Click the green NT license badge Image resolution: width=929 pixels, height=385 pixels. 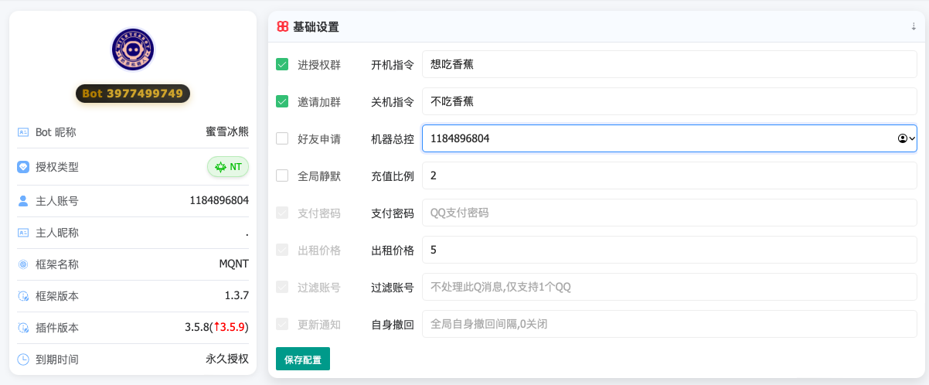point(228,167)
